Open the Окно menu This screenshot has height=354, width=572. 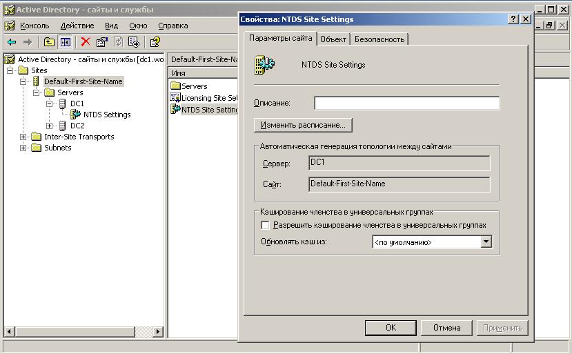point(138,26)
